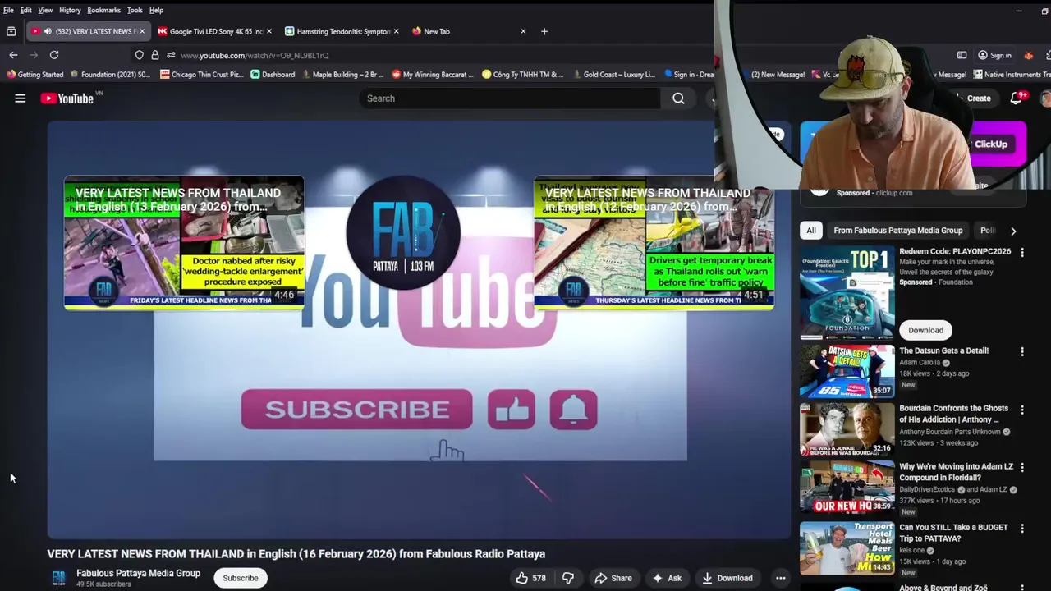
Task: Open the tracking protection shield icon
Action: coord(139,55)
